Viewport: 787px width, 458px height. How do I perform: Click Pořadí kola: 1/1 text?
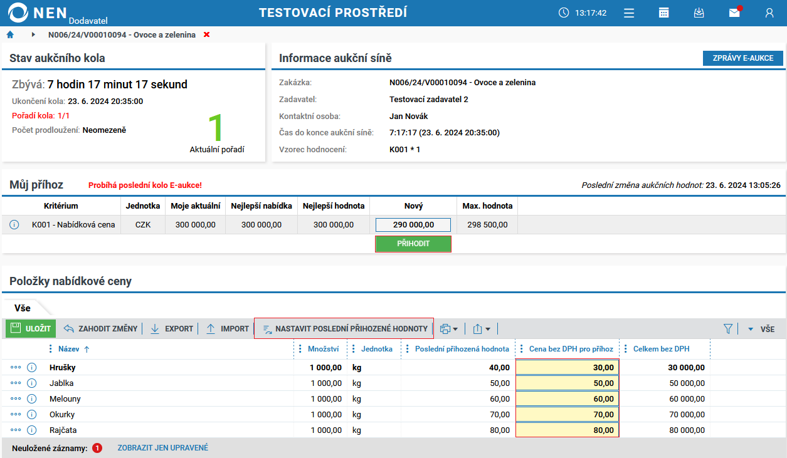click(x=41, y=115)
